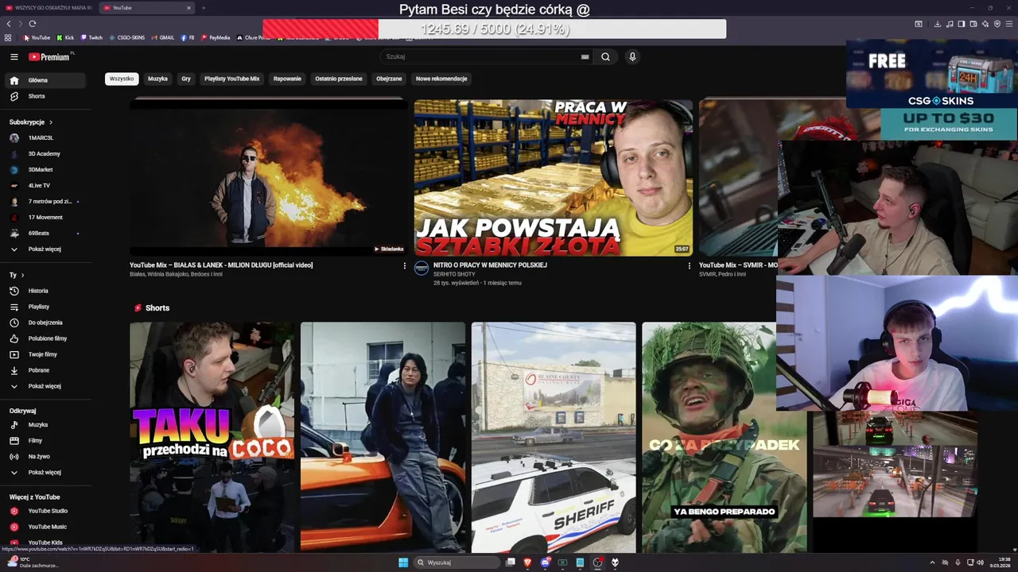Play Jak powstają sztabki złota video thumbnail
This screenshot has height=572, width=1018.
tap(554, 177)
